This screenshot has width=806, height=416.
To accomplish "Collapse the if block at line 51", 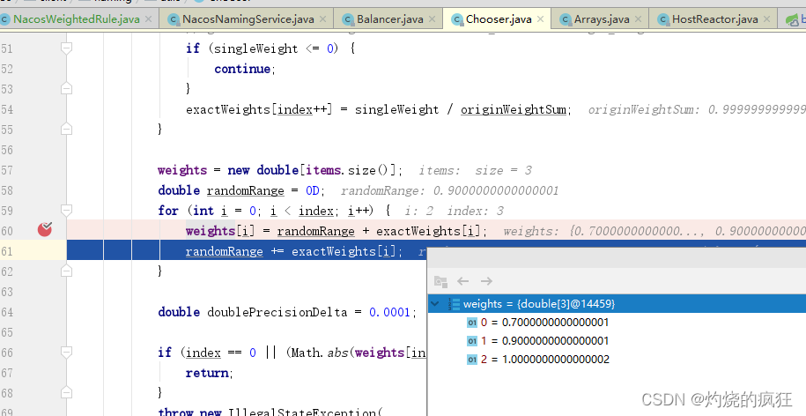I will 66,48.
